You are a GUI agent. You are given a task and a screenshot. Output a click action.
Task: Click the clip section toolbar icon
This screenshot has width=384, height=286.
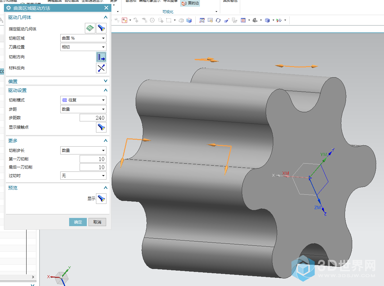tap(279, 20)
